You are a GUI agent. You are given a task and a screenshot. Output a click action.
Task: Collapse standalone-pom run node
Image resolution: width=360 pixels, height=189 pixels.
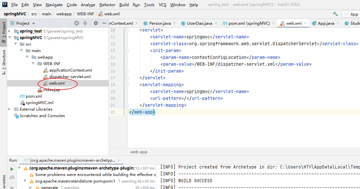tap(25, 181)
